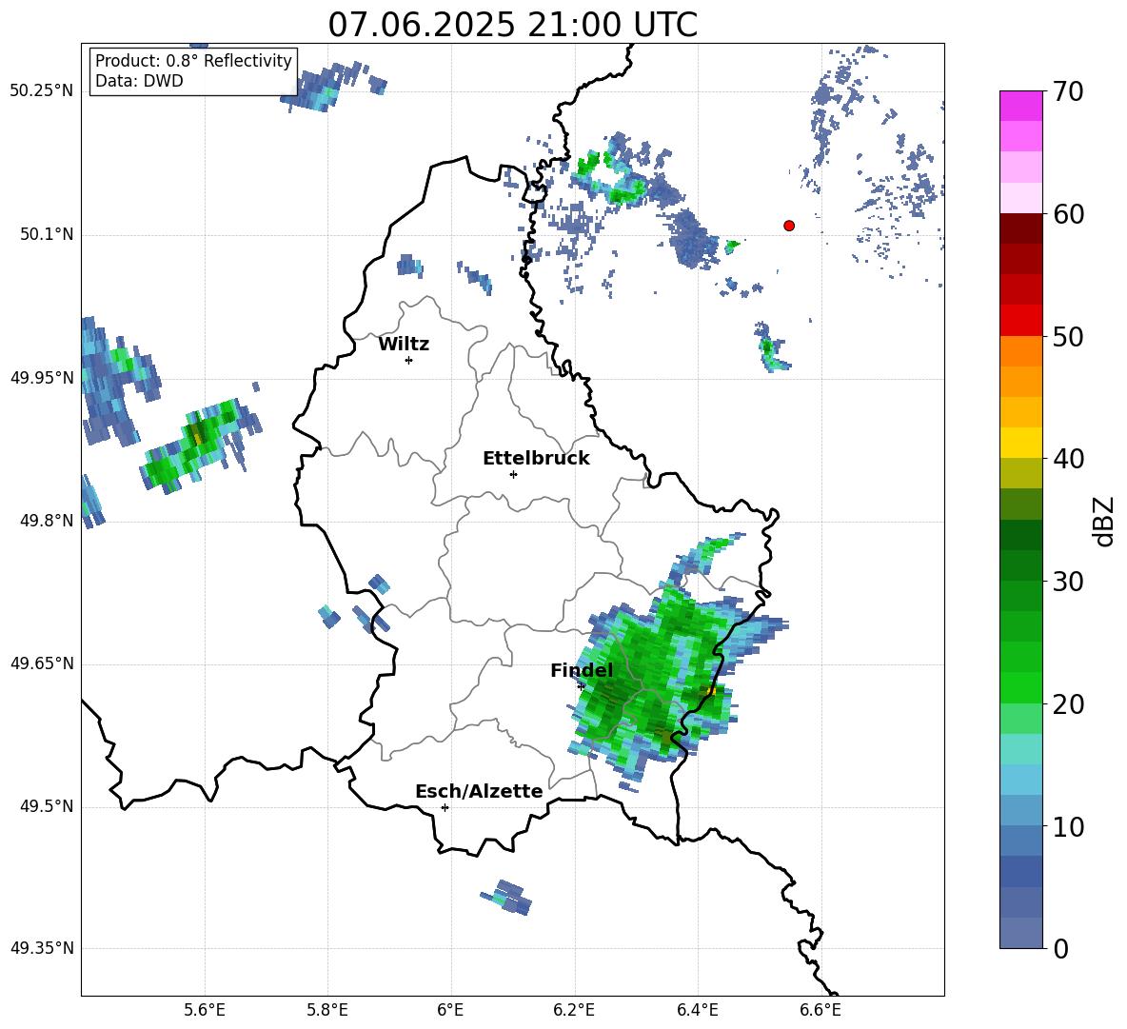Viewport: 1127px width, 1029px height.
Task: Click the Findel city label
Action: point(582,670)
